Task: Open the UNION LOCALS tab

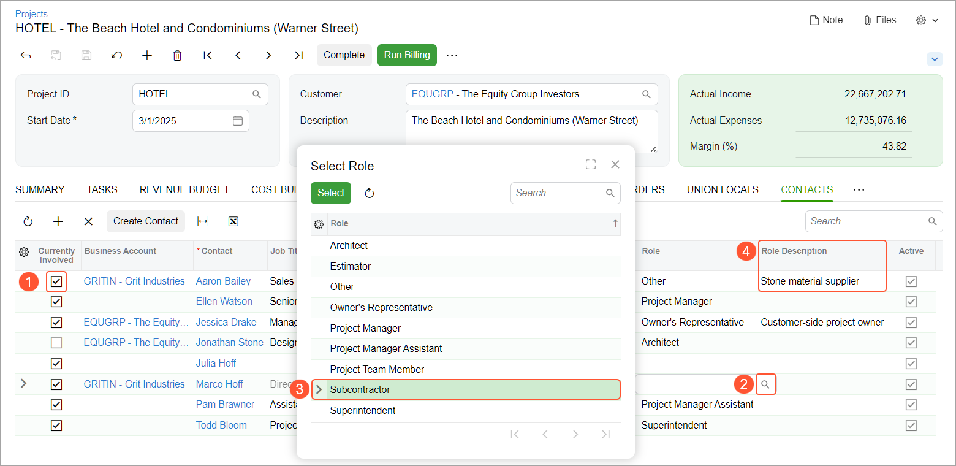Action: (722, 190)
